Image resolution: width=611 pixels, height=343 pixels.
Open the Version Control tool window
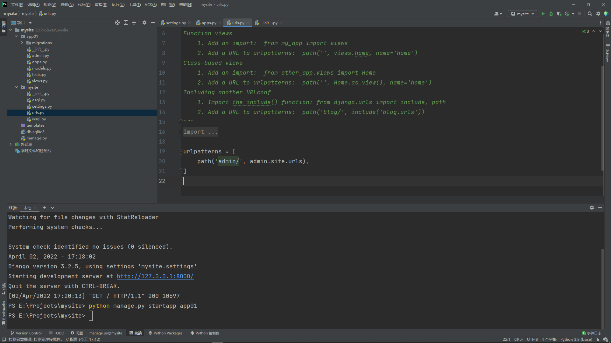(26, 333)
